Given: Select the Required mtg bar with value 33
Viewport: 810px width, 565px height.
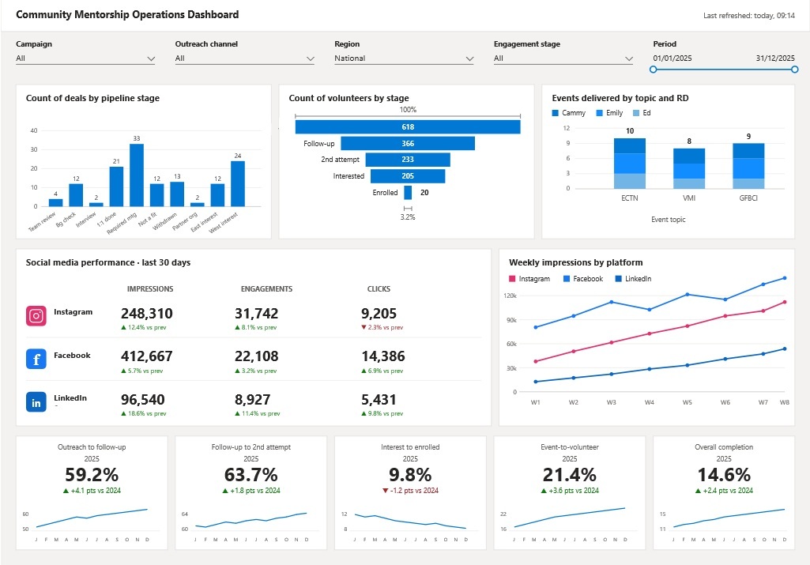Looking at the screenshot, I should click(x=137, y=175).
